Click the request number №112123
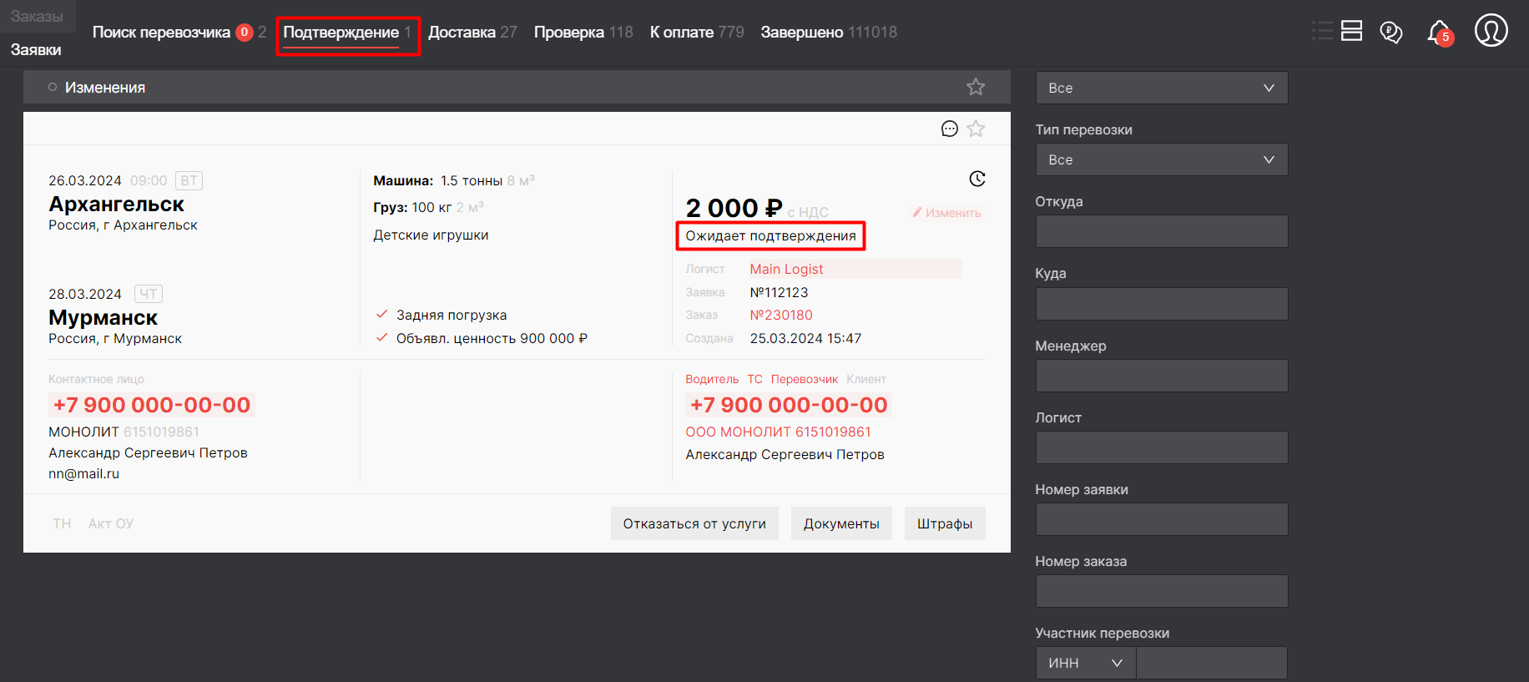Screen dimensions: 1529x682 point(779,292)
